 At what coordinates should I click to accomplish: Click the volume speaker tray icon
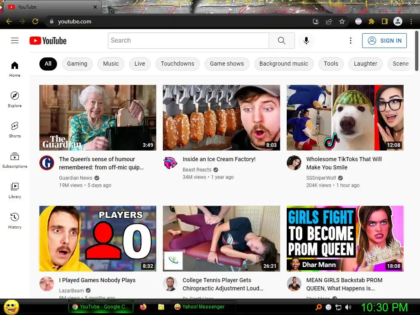coord(348,307)
